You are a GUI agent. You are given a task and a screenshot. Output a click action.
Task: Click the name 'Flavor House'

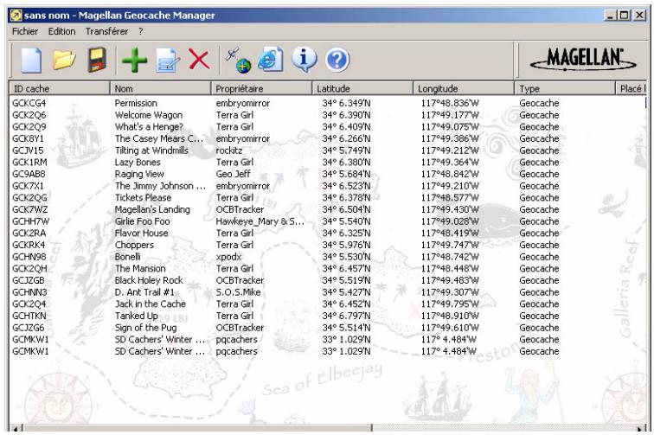141,233
